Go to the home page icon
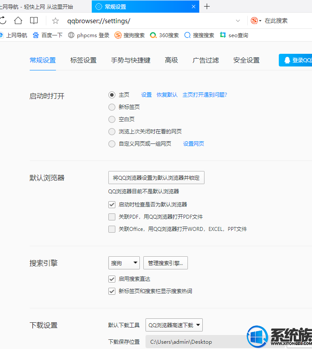Viewport: 312px width, 349px height. [x=18, y=21]
